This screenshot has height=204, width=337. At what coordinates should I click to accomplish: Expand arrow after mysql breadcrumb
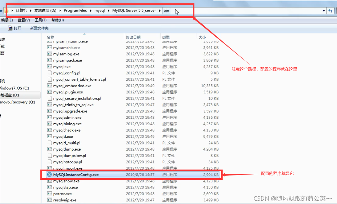(x=108, y=11)
